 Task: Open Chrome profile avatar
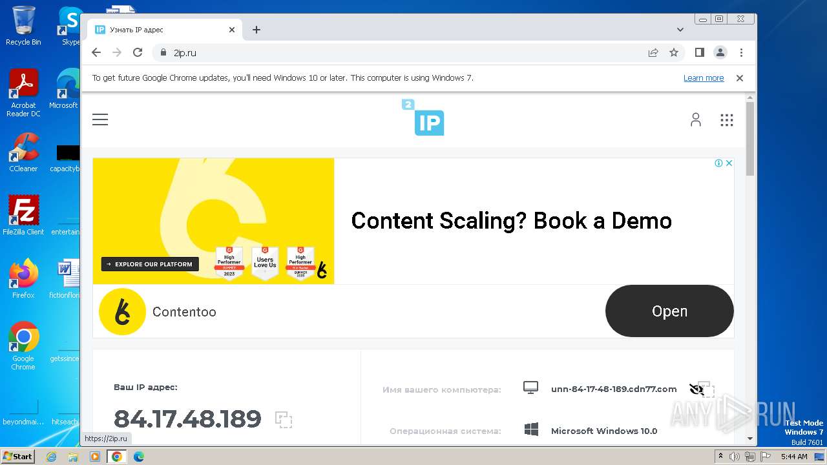point(720,52)
